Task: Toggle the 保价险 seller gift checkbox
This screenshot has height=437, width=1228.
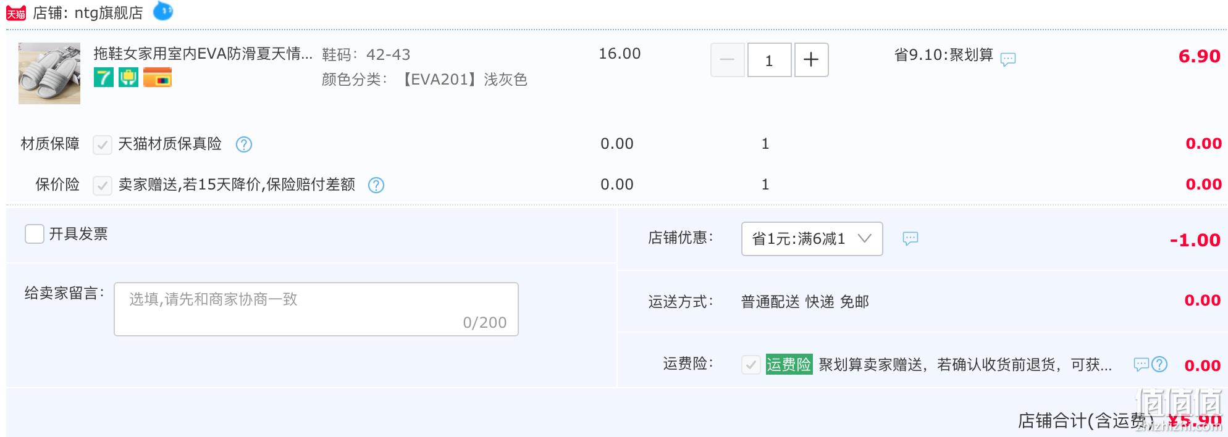Action: [x=102, y=185]
